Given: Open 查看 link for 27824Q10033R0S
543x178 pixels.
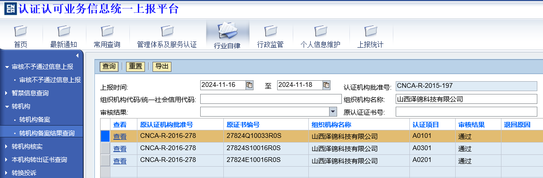Looking at the screenshot, I should [x=120, y=136].
